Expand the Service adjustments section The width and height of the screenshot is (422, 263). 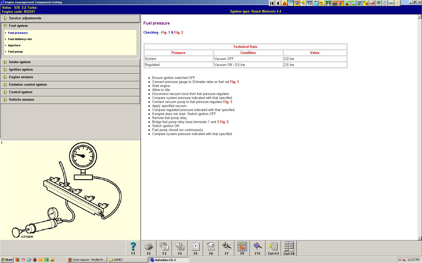(25, 18)
